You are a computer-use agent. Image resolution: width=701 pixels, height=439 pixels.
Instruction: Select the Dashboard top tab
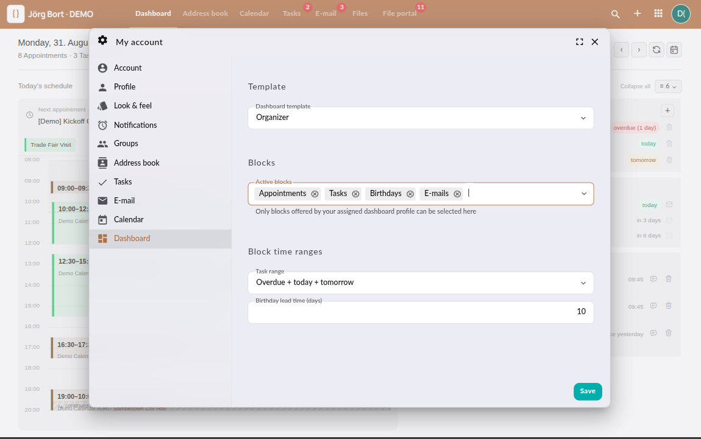click(153, 13)
